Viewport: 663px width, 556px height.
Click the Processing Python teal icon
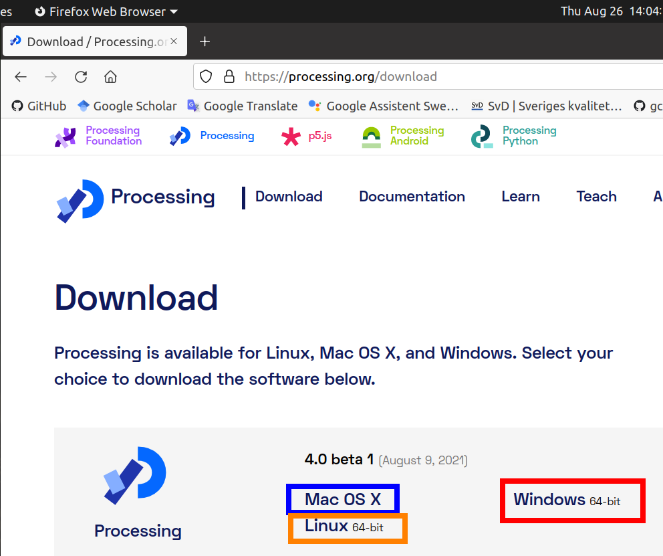(x=482, y=136)
